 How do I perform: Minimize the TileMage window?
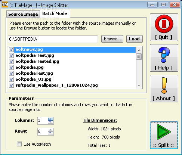(x=152, y=5)
